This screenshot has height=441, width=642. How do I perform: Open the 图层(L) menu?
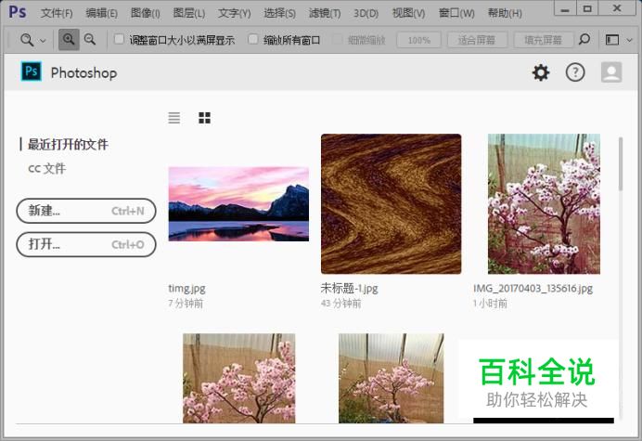click(x=189, y=14)
